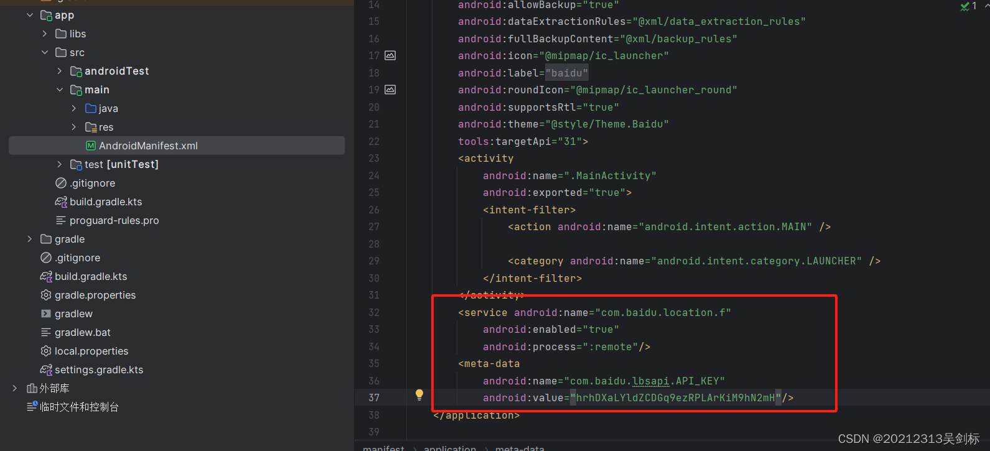Click the app .gitignore file icon
Screen dimensions: 990x451
(61, 183)
